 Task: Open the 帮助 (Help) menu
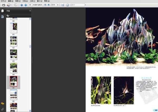(x=47, y=1)
